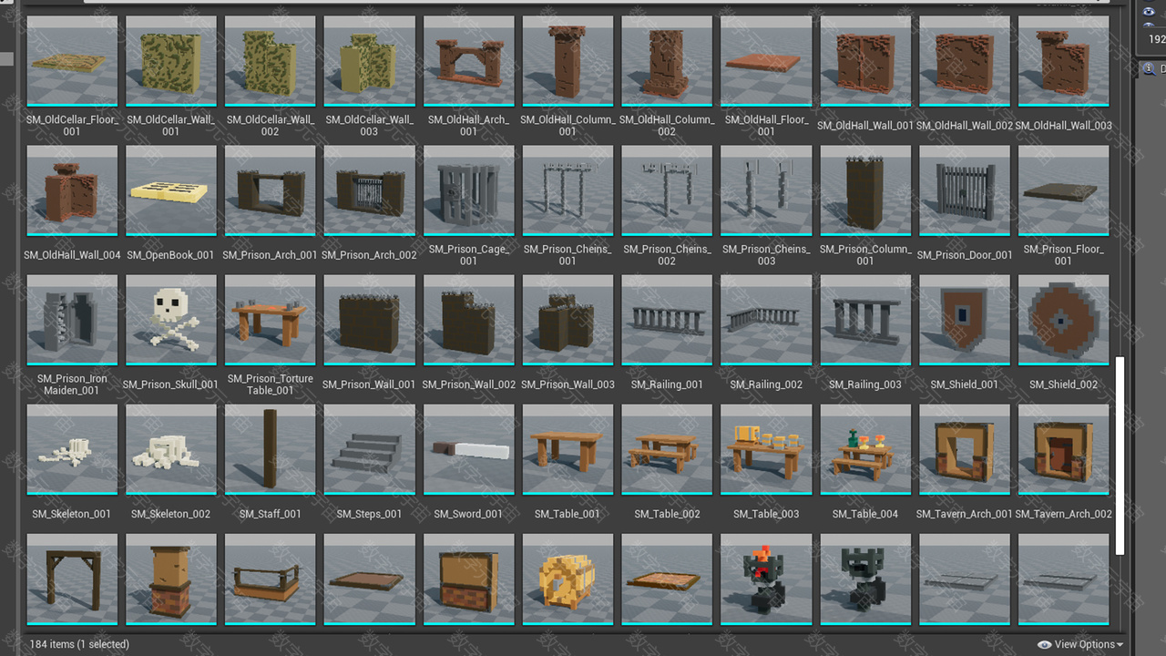Pick the wooden wall with brick base thumbnail
1166x656 pixels.
[469, 579]
